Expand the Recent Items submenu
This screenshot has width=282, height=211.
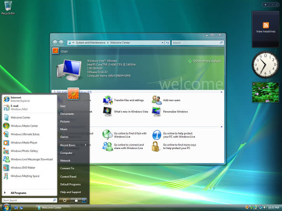[73, 145]
